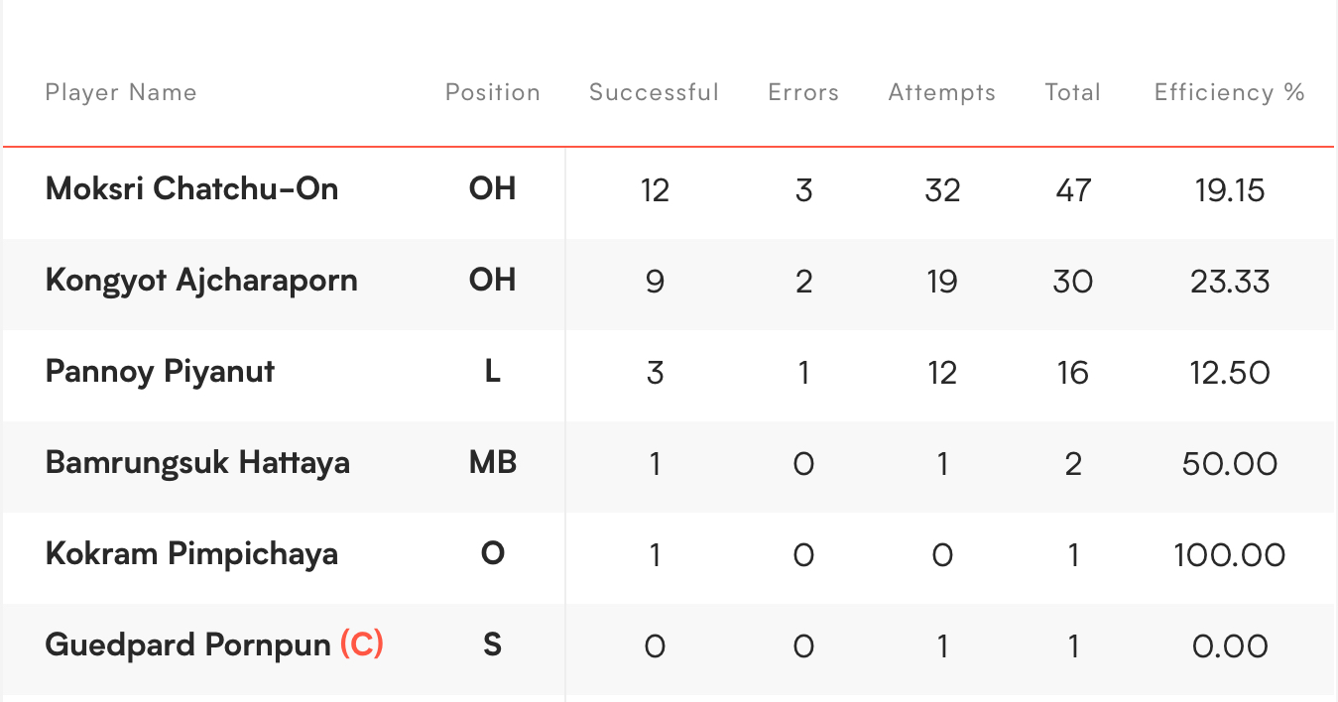Select player Pannoy Piyanut
The image size is (1338, 702).
(x=160, y=372)
